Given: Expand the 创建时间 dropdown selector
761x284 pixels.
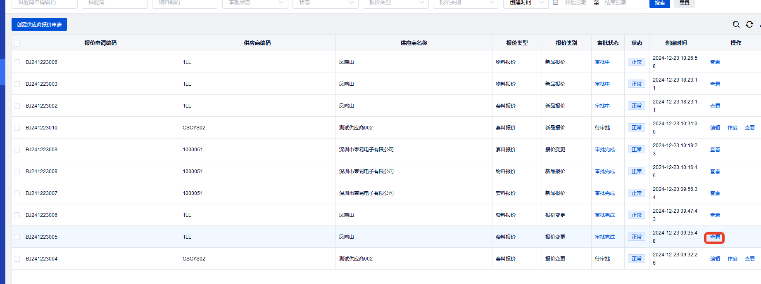Looking at the screenshot, I should (x=526, y=3).
